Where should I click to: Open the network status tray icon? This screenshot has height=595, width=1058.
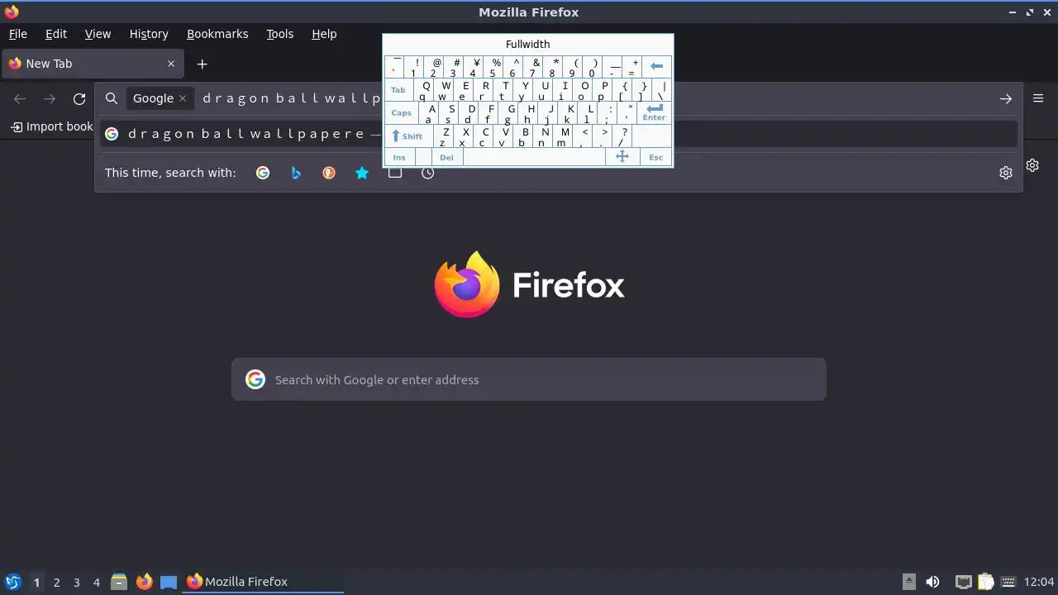tap(963, 582)
